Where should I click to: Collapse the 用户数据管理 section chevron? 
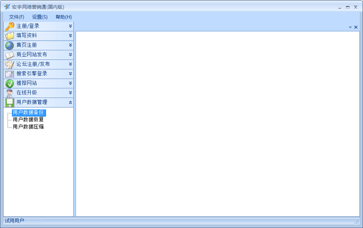pyautogui.click(x=70, y=102)
